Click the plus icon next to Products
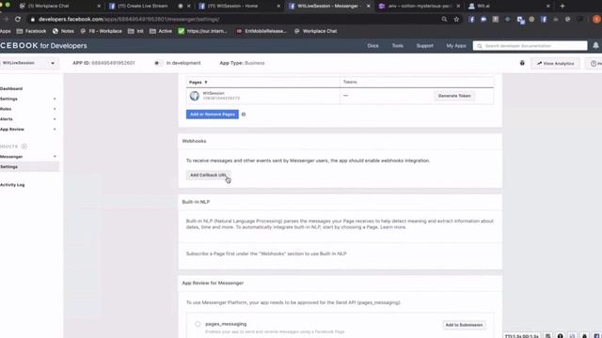 click(24, 146)
